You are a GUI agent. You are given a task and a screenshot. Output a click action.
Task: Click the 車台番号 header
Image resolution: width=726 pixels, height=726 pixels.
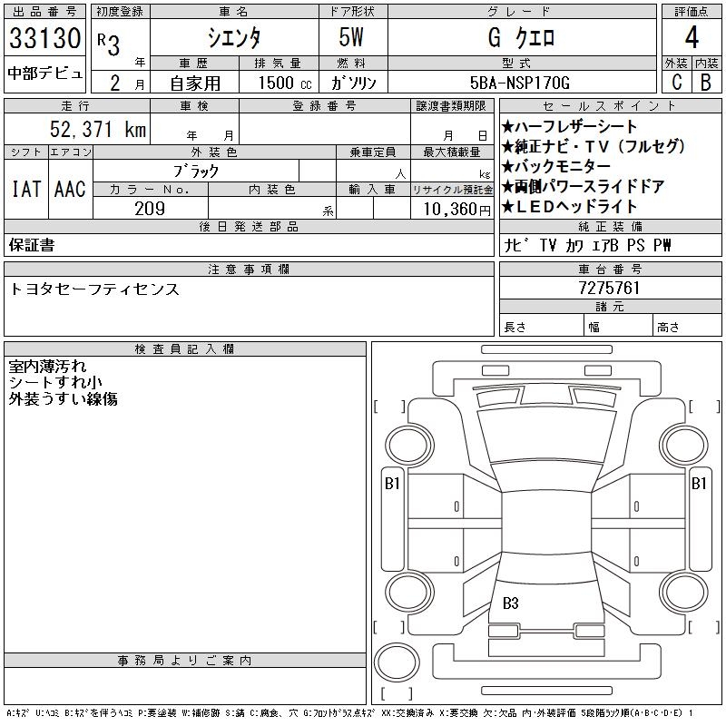[x=610, y=269]
